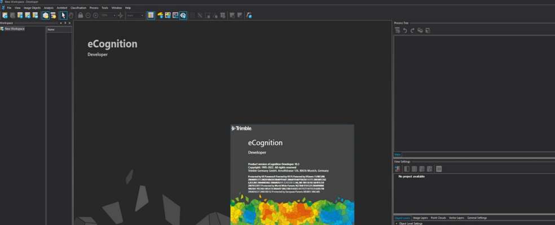Open the Analysis menu

[49, 8]
